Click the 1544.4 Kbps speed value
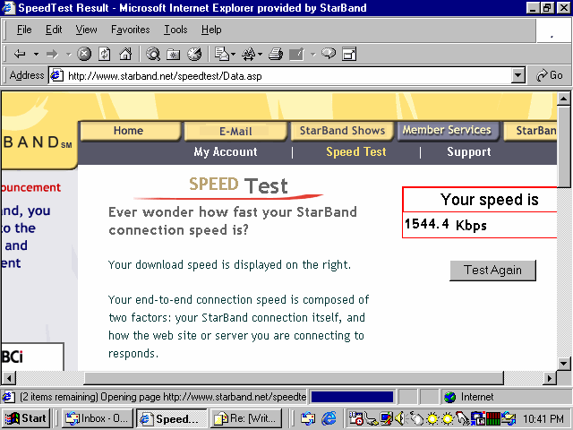 [x=446, y=225]
